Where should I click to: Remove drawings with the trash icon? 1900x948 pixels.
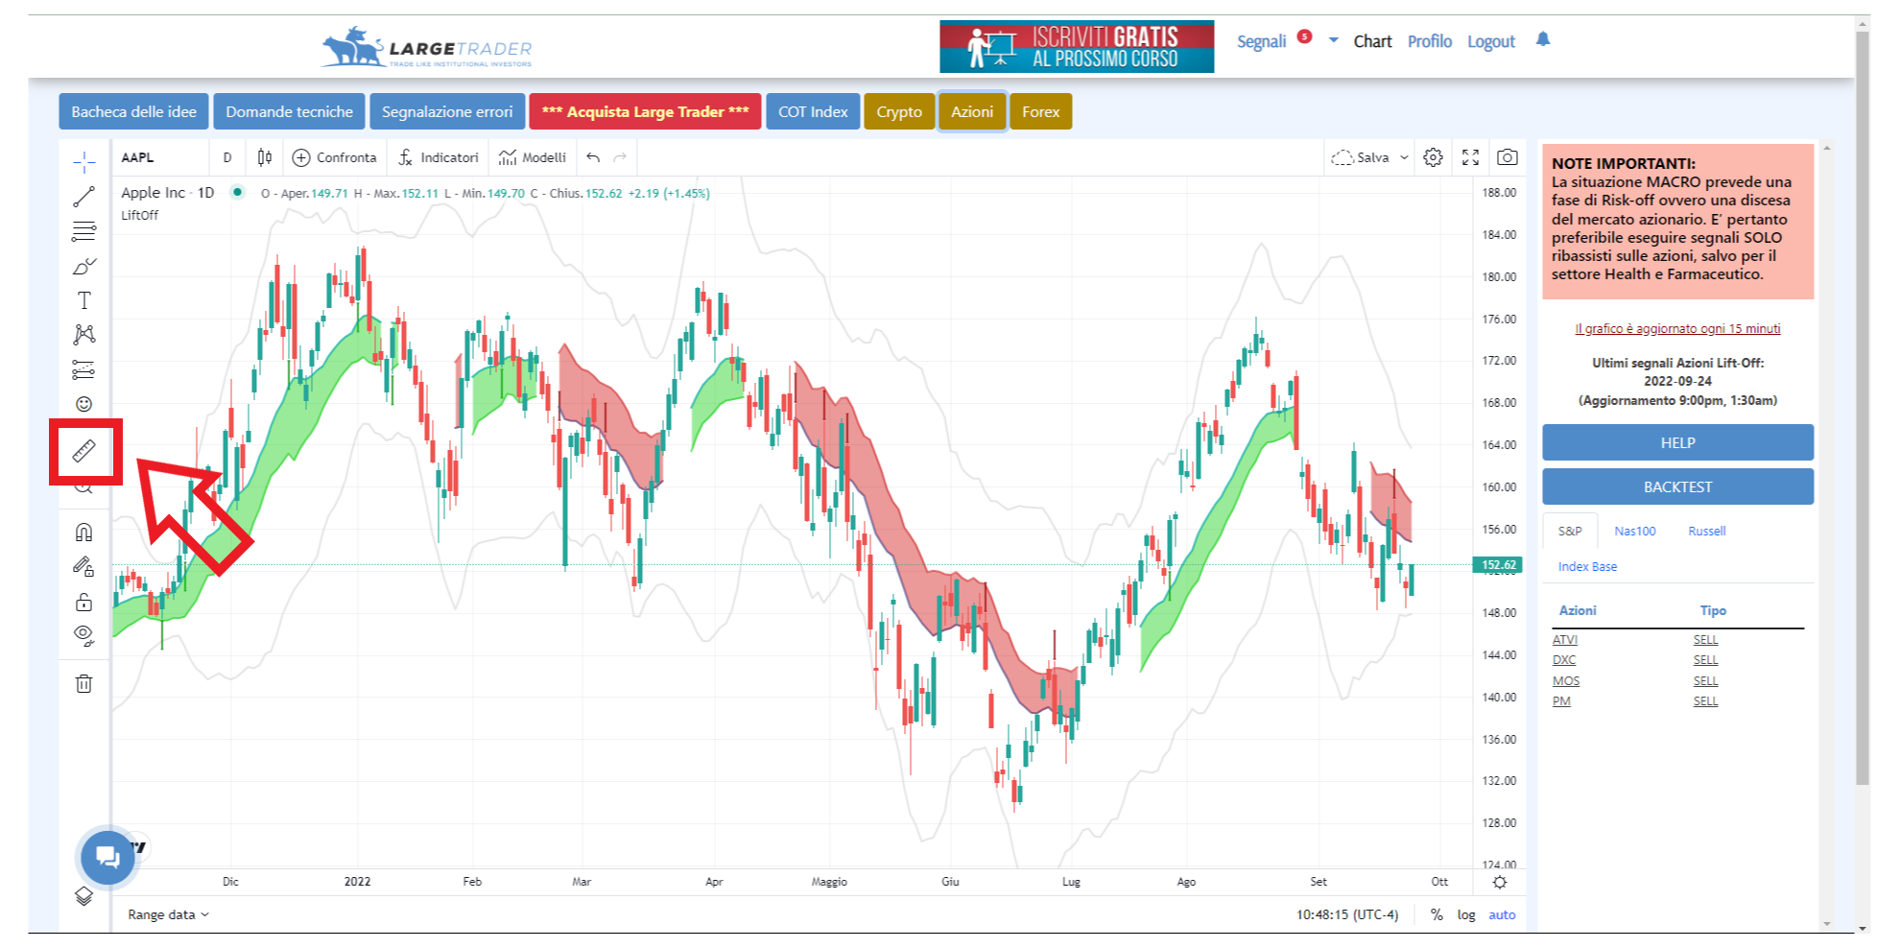[x=84, y=684]
